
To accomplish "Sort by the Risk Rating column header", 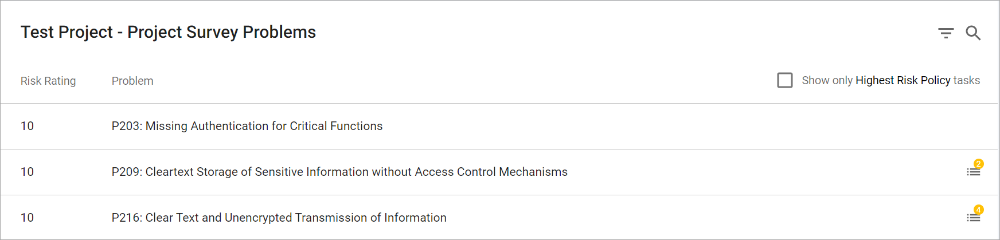I will [x=48, y=81].
